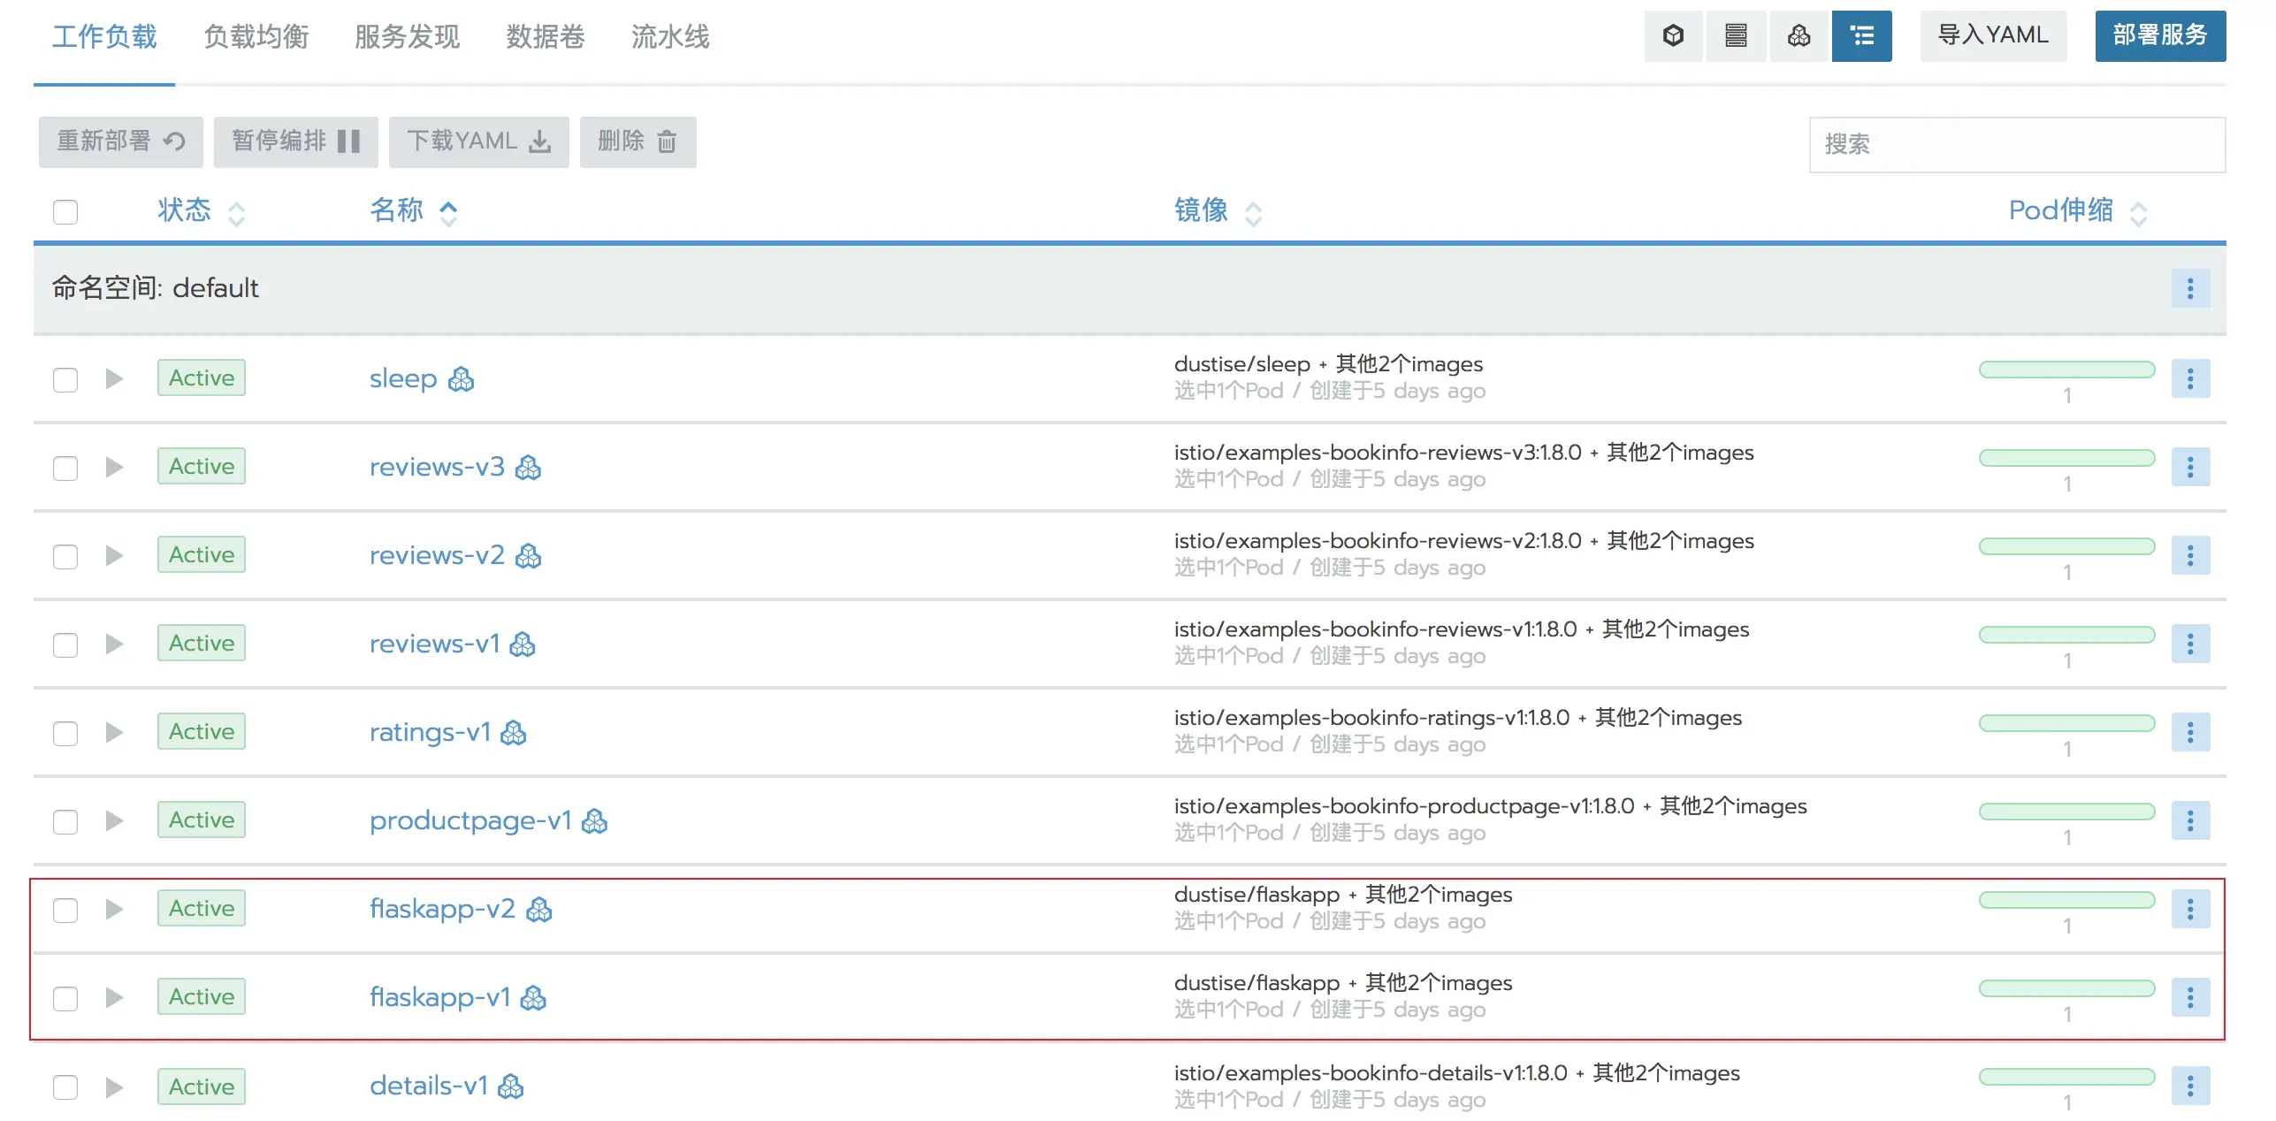The image size is (2276, 1121).
Task: Open the three-dot menu for sleep workload
Action: click(2189, 378)
